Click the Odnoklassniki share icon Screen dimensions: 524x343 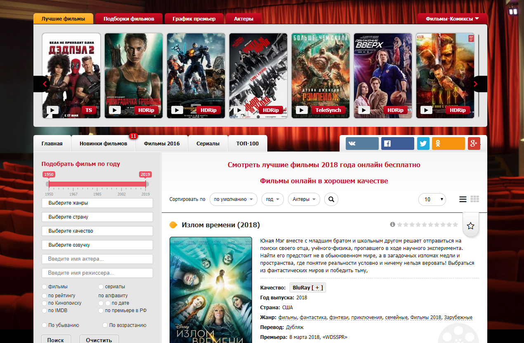[448, 143]
